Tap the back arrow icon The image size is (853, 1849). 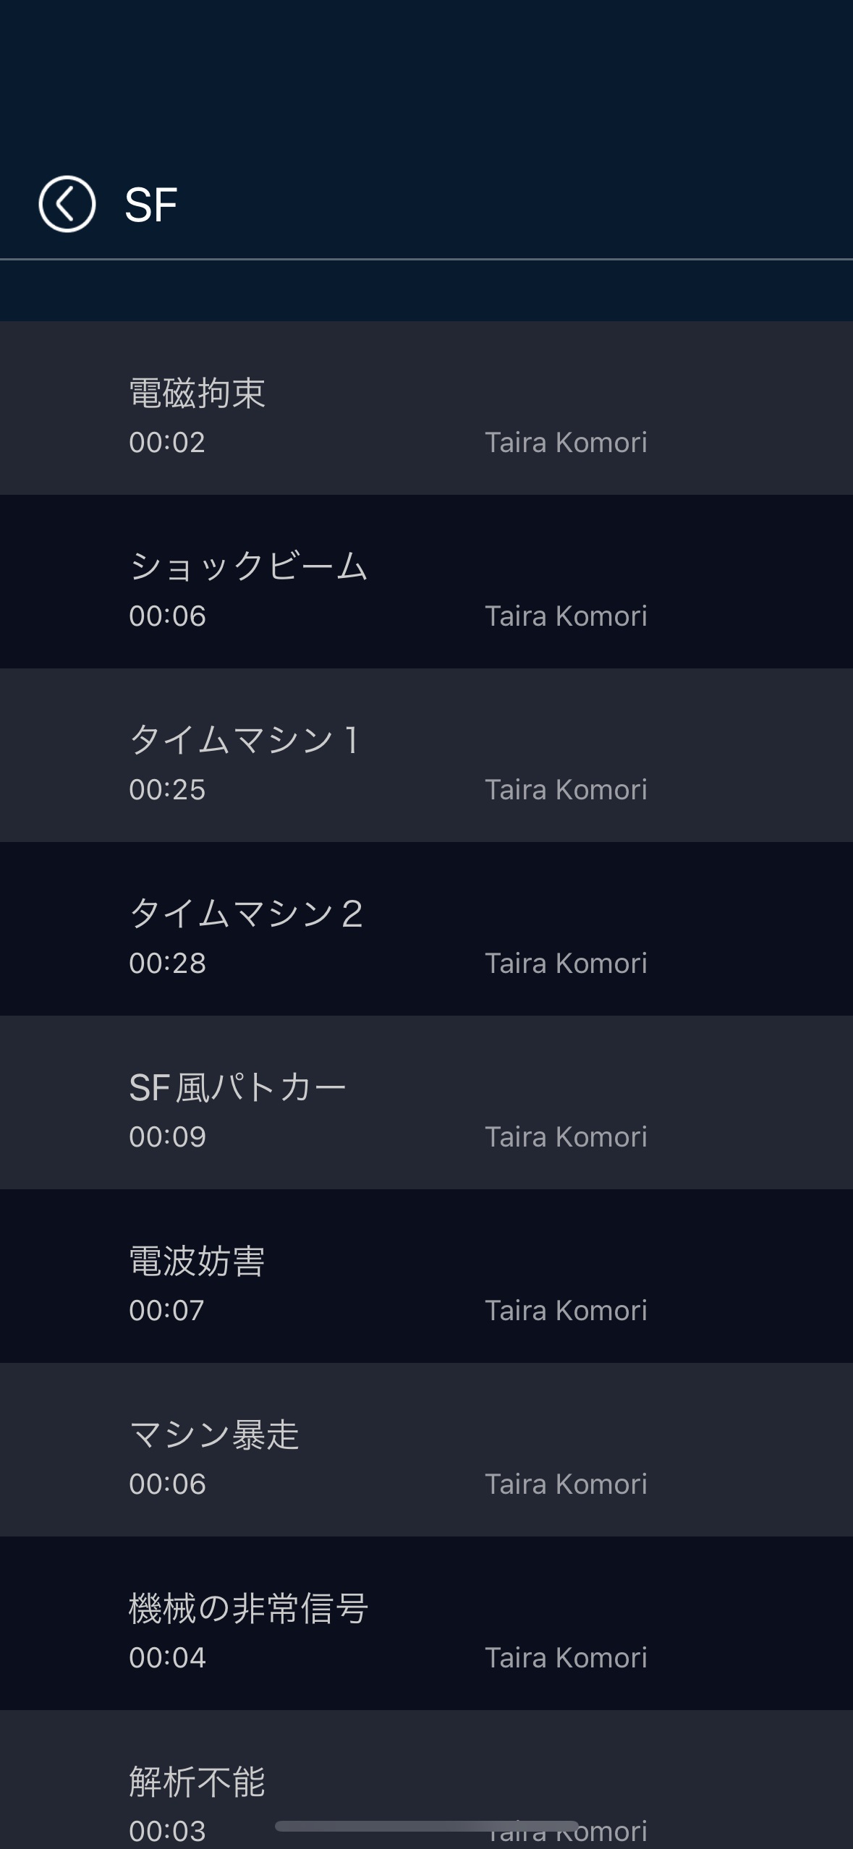pos(67,204)
